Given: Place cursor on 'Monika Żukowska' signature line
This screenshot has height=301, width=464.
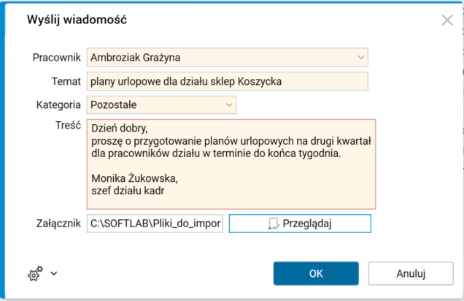Looking at the screenshot, I should click(x=134, y=178).
